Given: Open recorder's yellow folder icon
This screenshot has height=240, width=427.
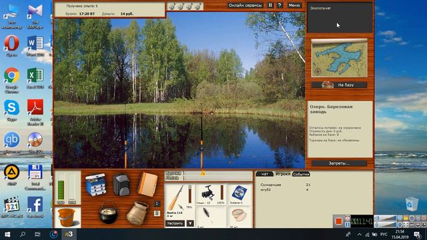Looking at the screenshot, I should (406, 218).
